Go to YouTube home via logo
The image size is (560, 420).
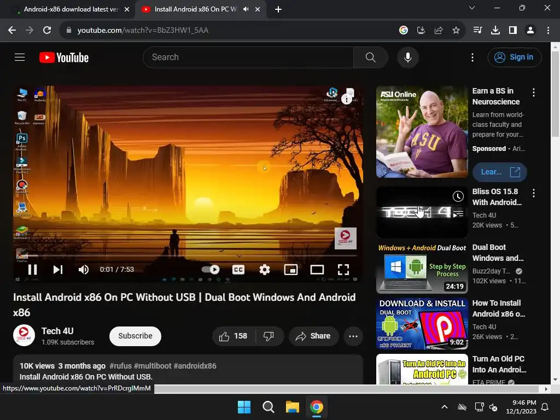click(64, 57)
